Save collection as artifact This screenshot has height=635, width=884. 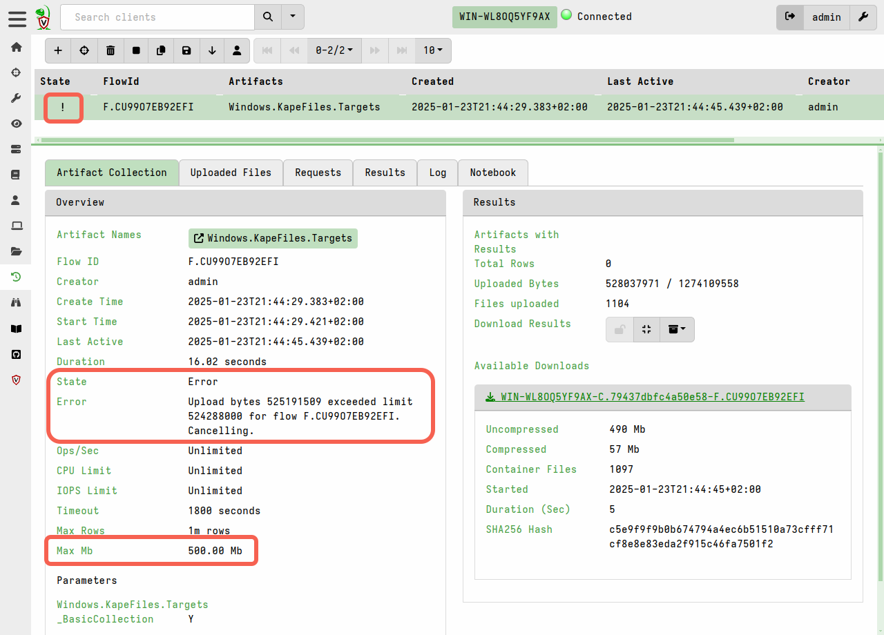point(186,50)
